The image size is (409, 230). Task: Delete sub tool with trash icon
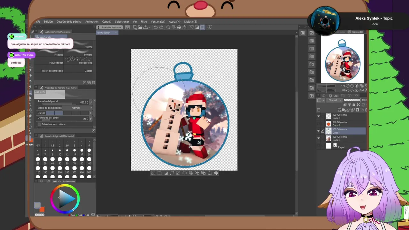point(94,82)
